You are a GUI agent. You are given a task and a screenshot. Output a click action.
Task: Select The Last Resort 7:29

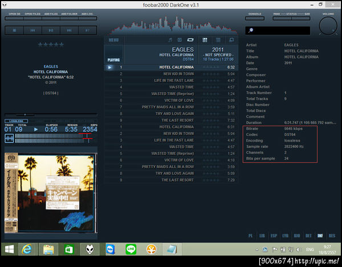171,180
